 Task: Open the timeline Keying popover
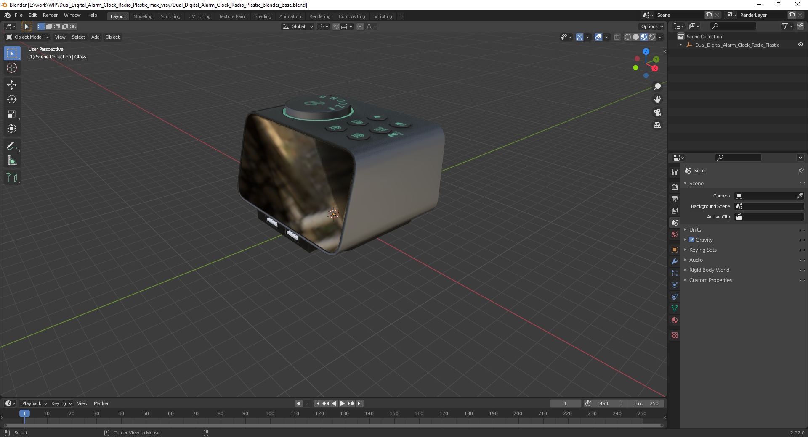[x=61, y=403]
